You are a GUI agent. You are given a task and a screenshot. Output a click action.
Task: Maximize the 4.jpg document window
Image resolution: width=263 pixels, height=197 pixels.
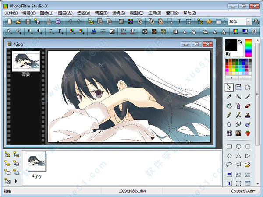coord(196,44)
